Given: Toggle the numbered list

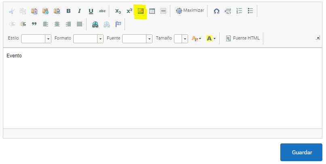Looking at the screenshot, I should (239, 11).
